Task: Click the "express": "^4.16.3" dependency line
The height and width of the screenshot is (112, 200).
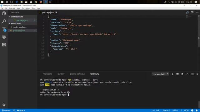Action: click(x=65, y=49)
